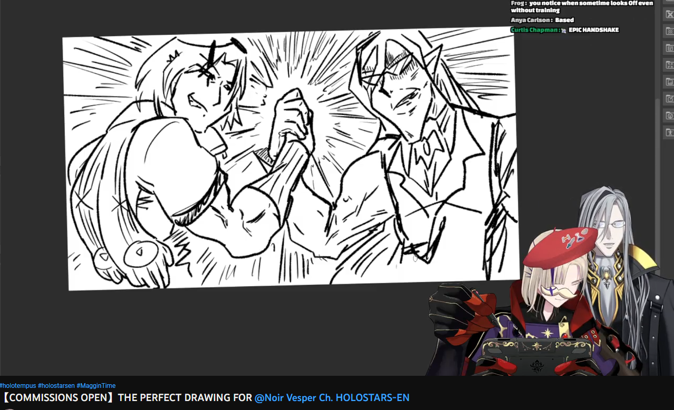Open the #holostarsen hashtag link

coord(56,386)
